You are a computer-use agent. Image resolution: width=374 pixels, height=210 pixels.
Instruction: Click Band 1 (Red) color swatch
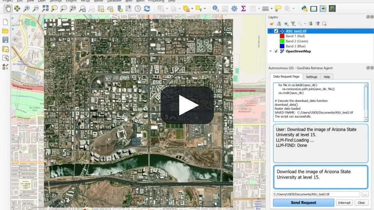[x=282, y=36]
